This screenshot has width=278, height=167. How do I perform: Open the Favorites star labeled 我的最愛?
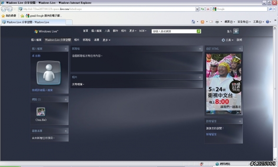(9, 16)
